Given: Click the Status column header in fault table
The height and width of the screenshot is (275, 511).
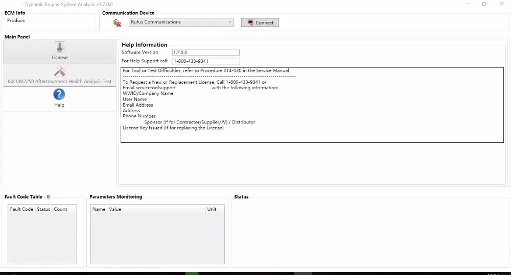Looking at the screenshot, I should [43, 209].
